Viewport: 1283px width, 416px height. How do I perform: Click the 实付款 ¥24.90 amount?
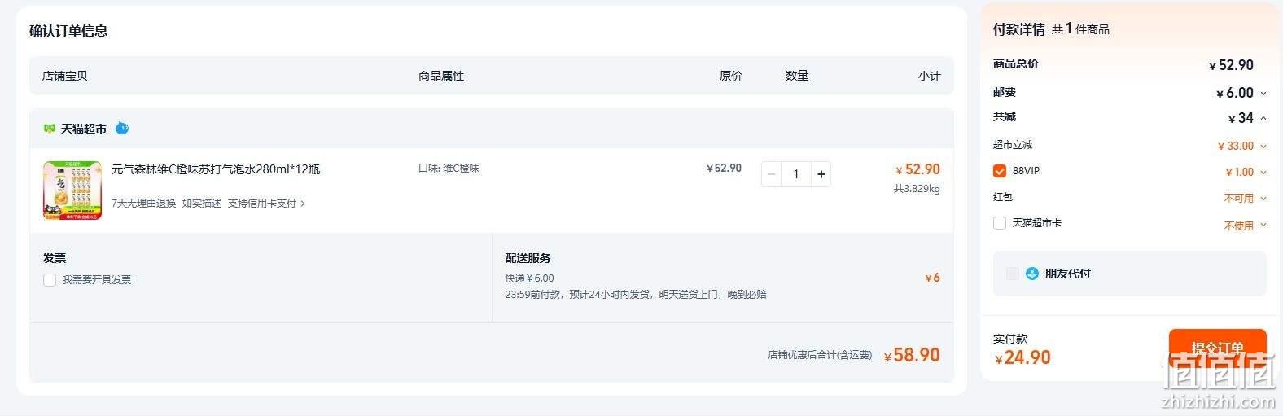[x=1022, y=357]
